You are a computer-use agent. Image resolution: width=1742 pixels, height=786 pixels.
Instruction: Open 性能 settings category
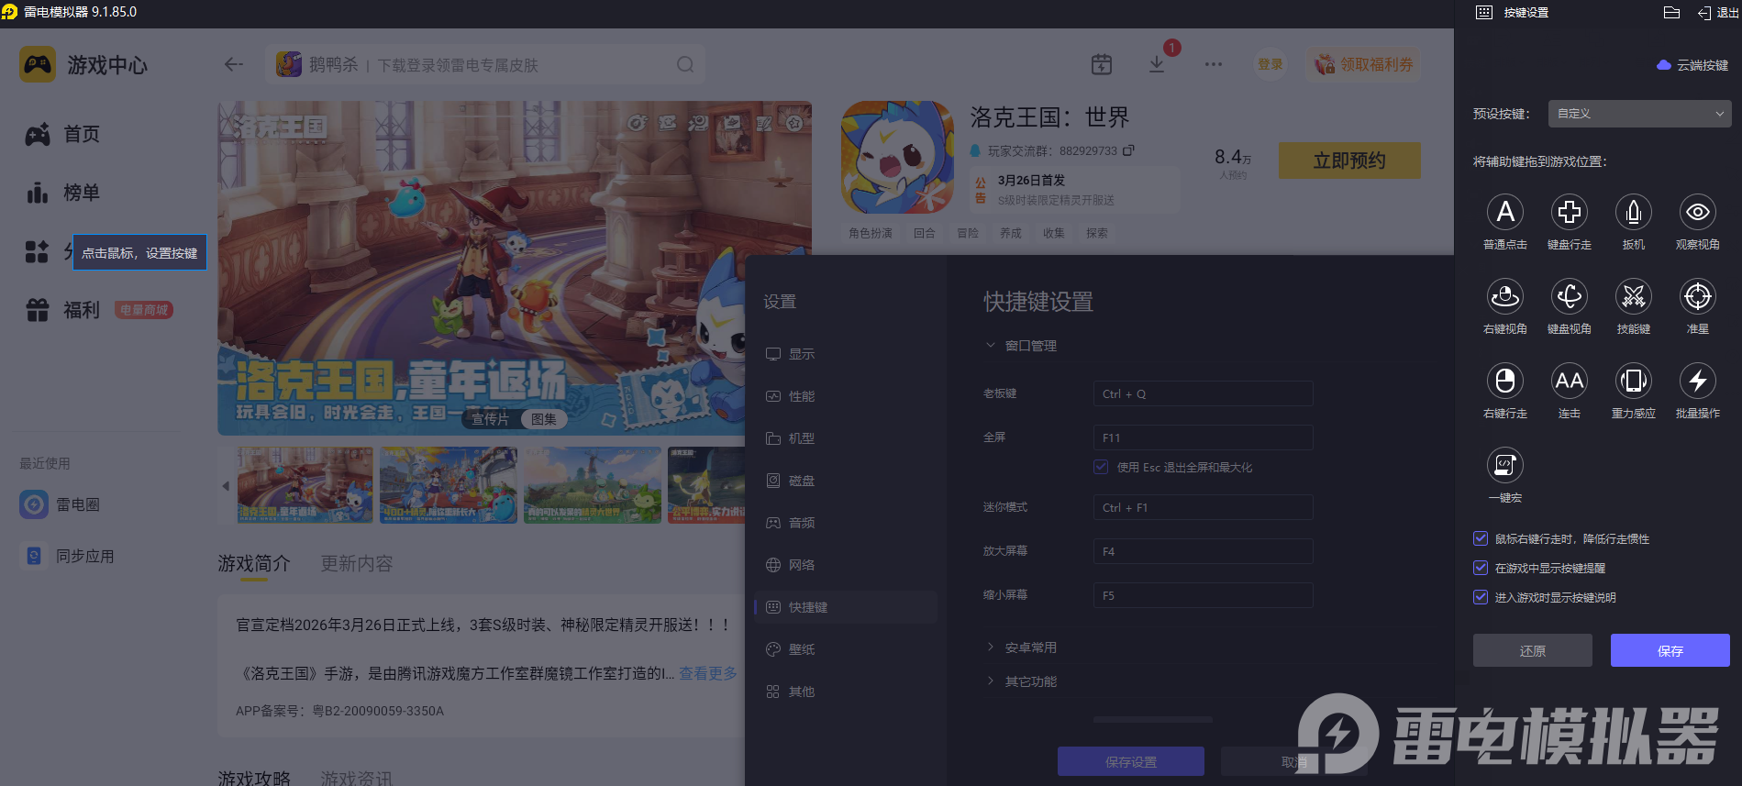coord(845,396)
